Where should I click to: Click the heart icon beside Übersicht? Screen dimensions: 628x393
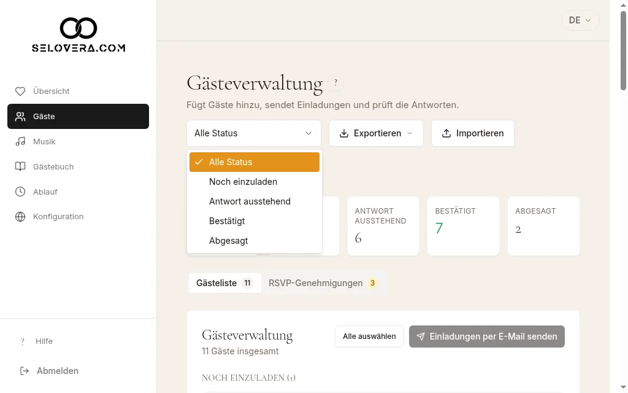pyautogui.click(x=20, y=91)
